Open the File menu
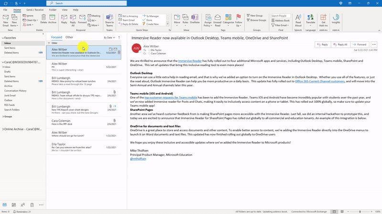 [x=5, y=10]
